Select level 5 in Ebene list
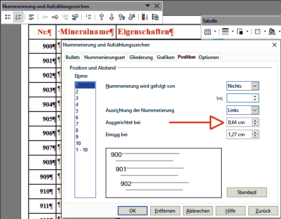 77,111
